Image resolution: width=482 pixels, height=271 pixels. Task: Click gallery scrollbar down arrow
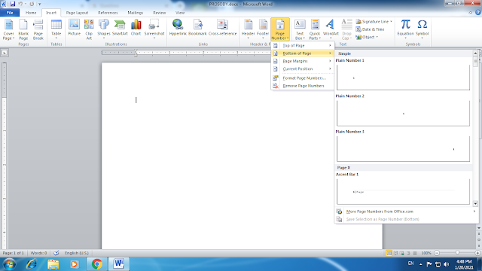pos(475,203)
